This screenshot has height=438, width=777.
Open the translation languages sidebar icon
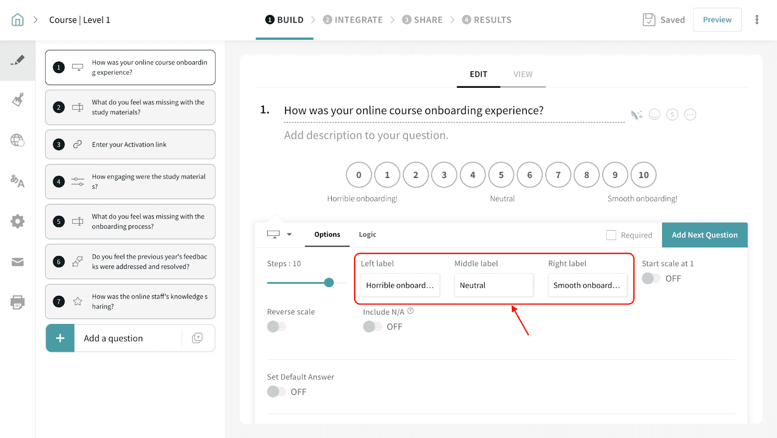tap(17, 181)
